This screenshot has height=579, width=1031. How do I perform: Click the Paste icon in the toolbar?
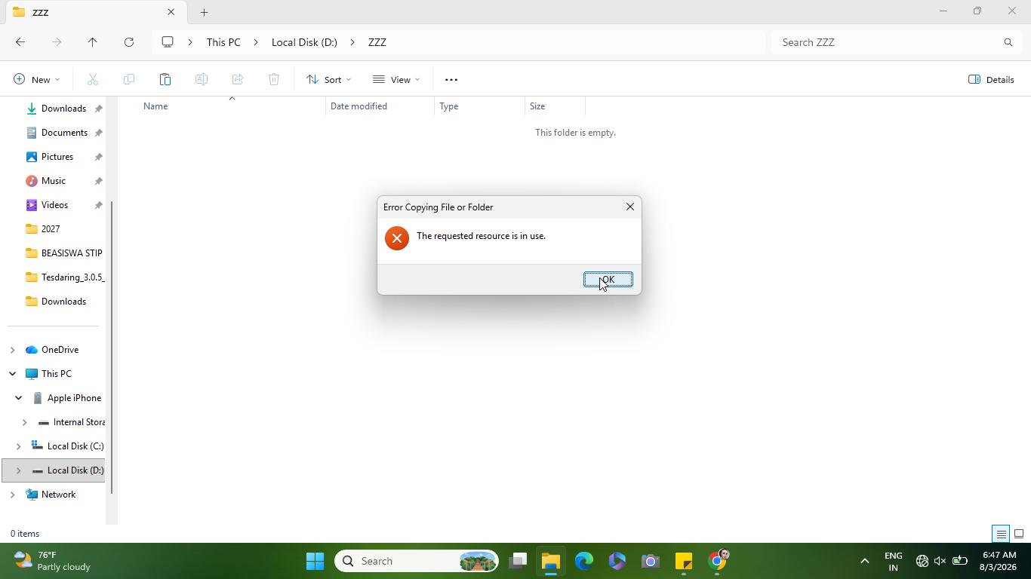coord(165,79)
